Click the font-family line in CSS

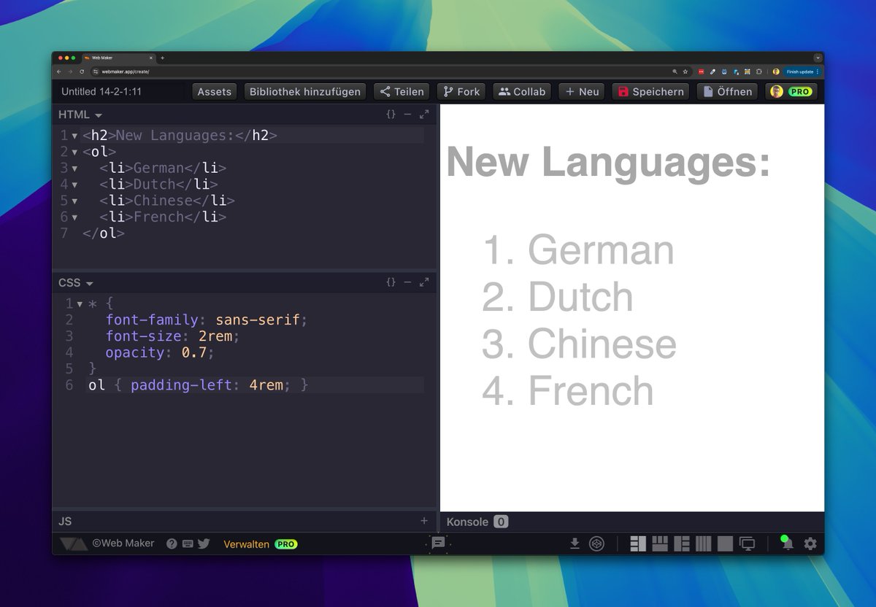(207, 320)
